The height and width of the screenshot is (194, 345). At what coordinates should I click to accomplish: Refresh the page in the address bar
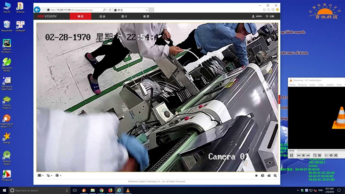point(110,10)
